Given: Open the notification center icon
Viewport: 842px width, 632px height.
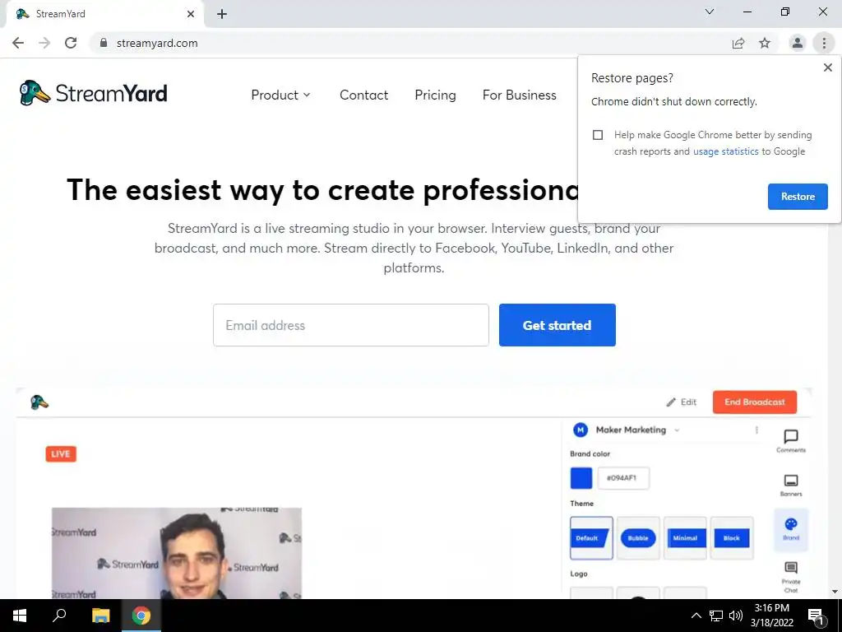Looking at the screenshot, I should (x=817, y=616).
